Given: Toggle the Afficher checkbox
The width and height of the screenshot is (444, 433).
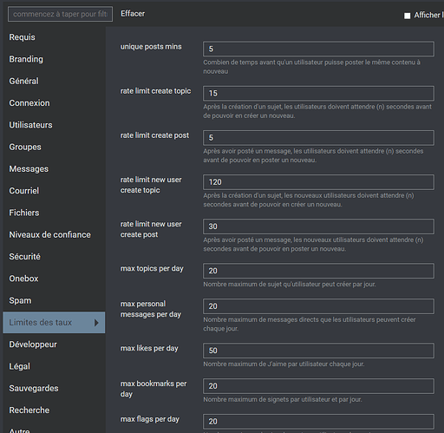Looking at the screenshot, I should point(407,16).
